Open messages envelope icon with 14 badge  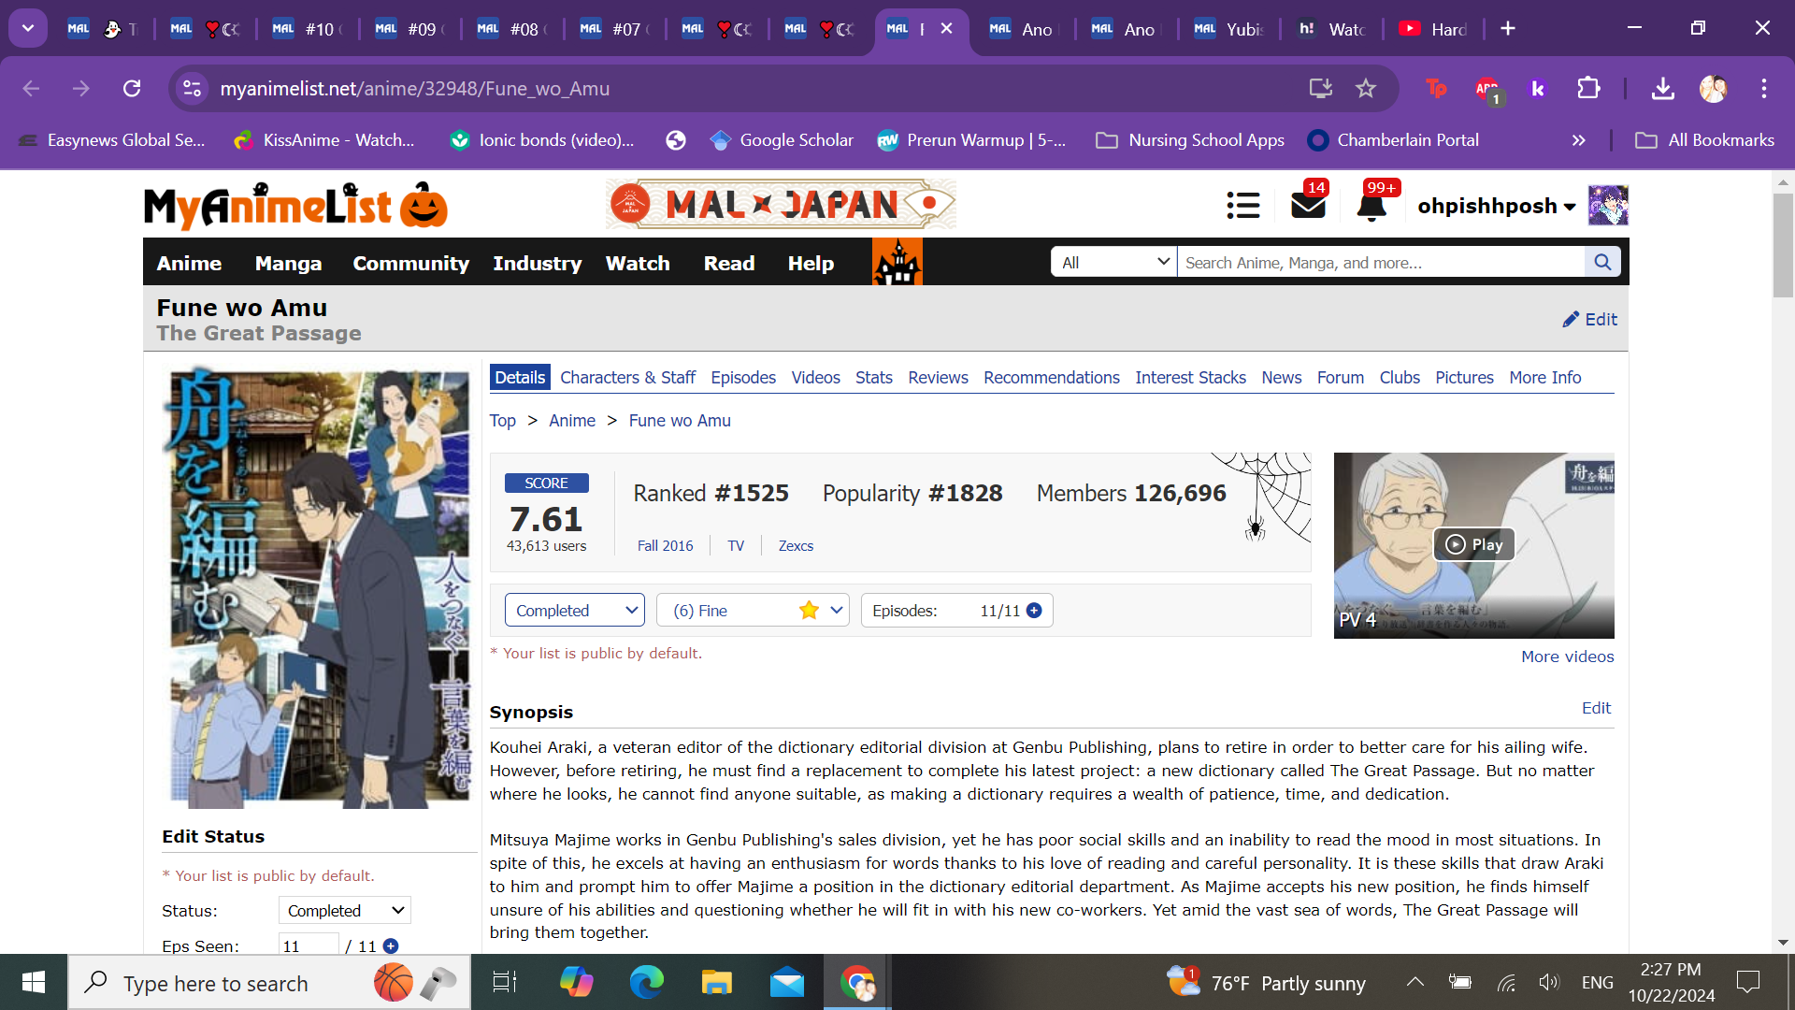[x=1308, y=204]
